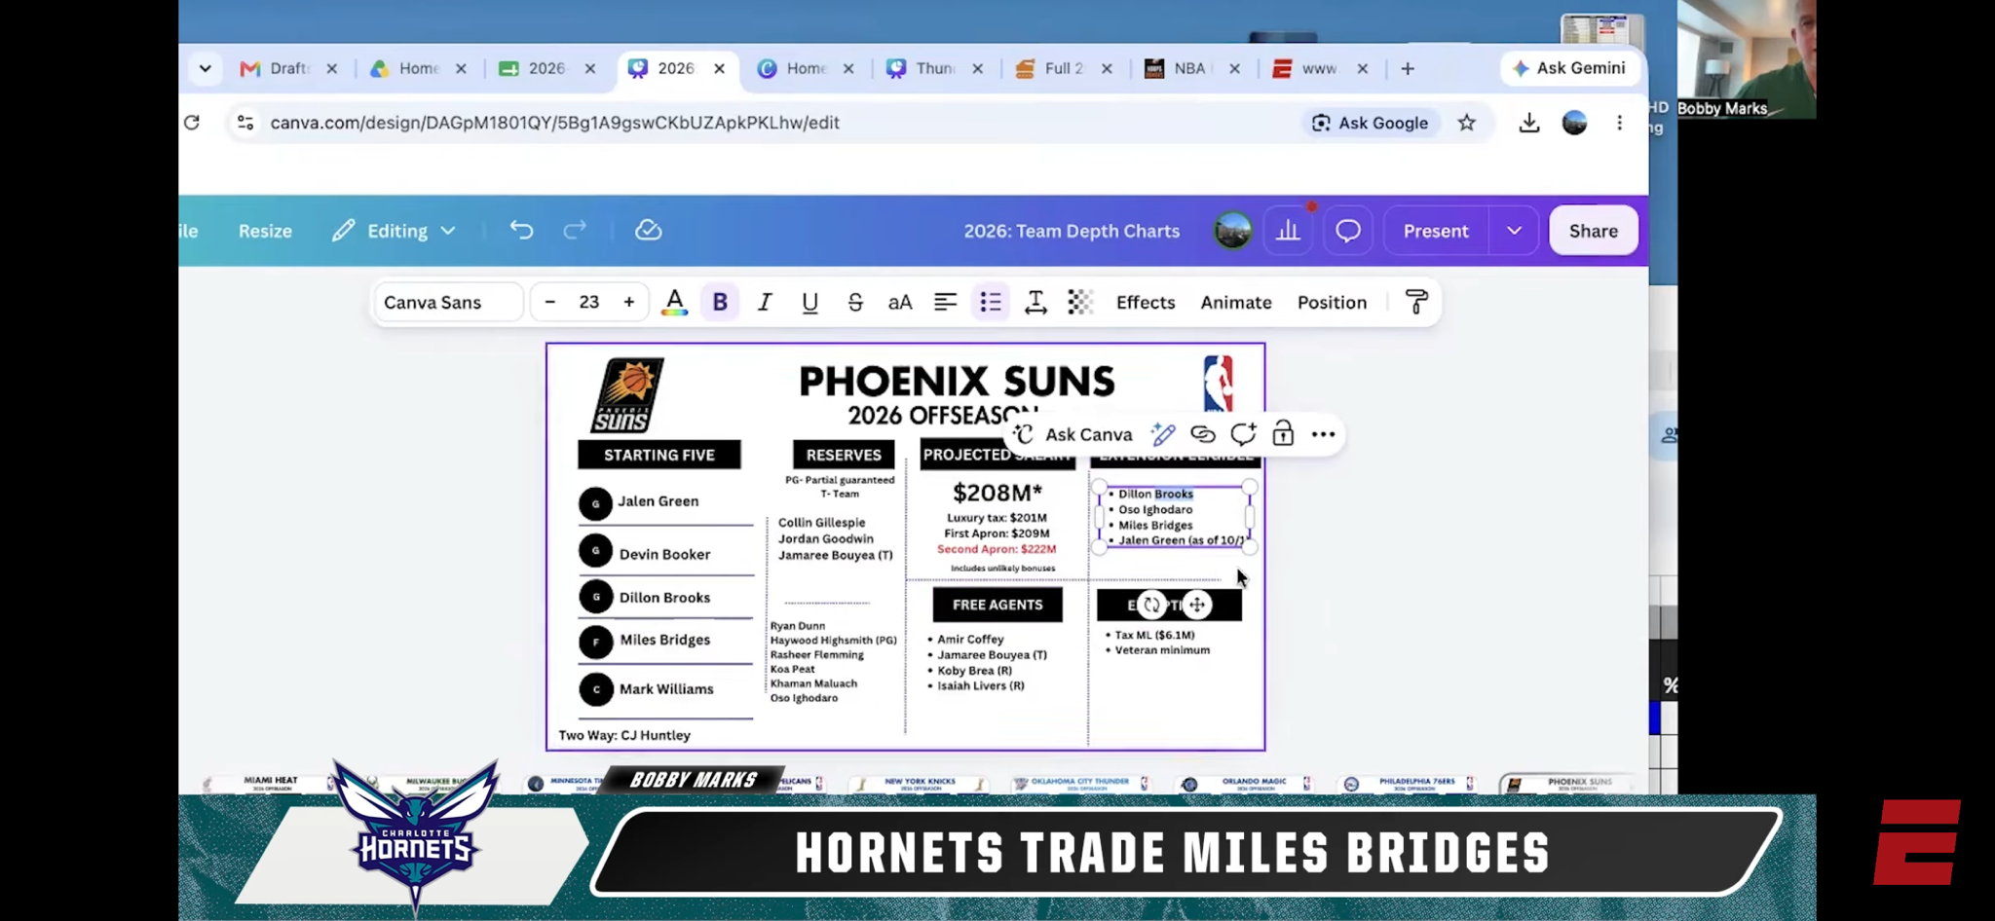Bookmark this page with star icon
The image size is (1995, 921).
pos(1467,123)
